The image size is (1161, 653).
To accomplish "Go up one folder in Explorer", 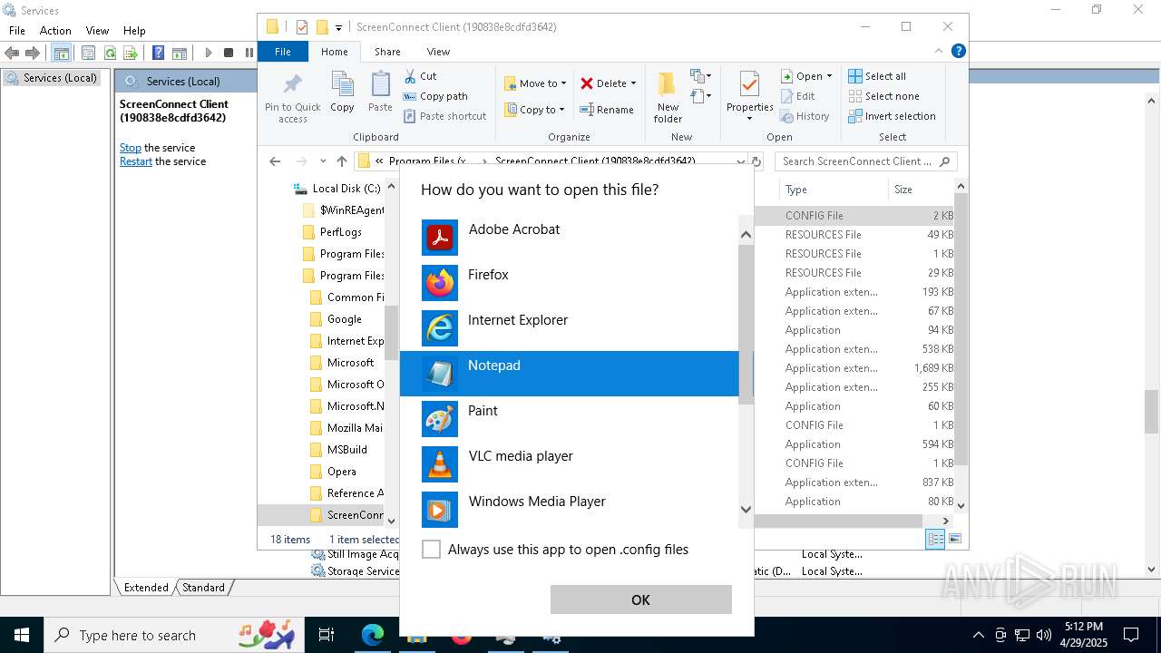I will coord(342,161).
